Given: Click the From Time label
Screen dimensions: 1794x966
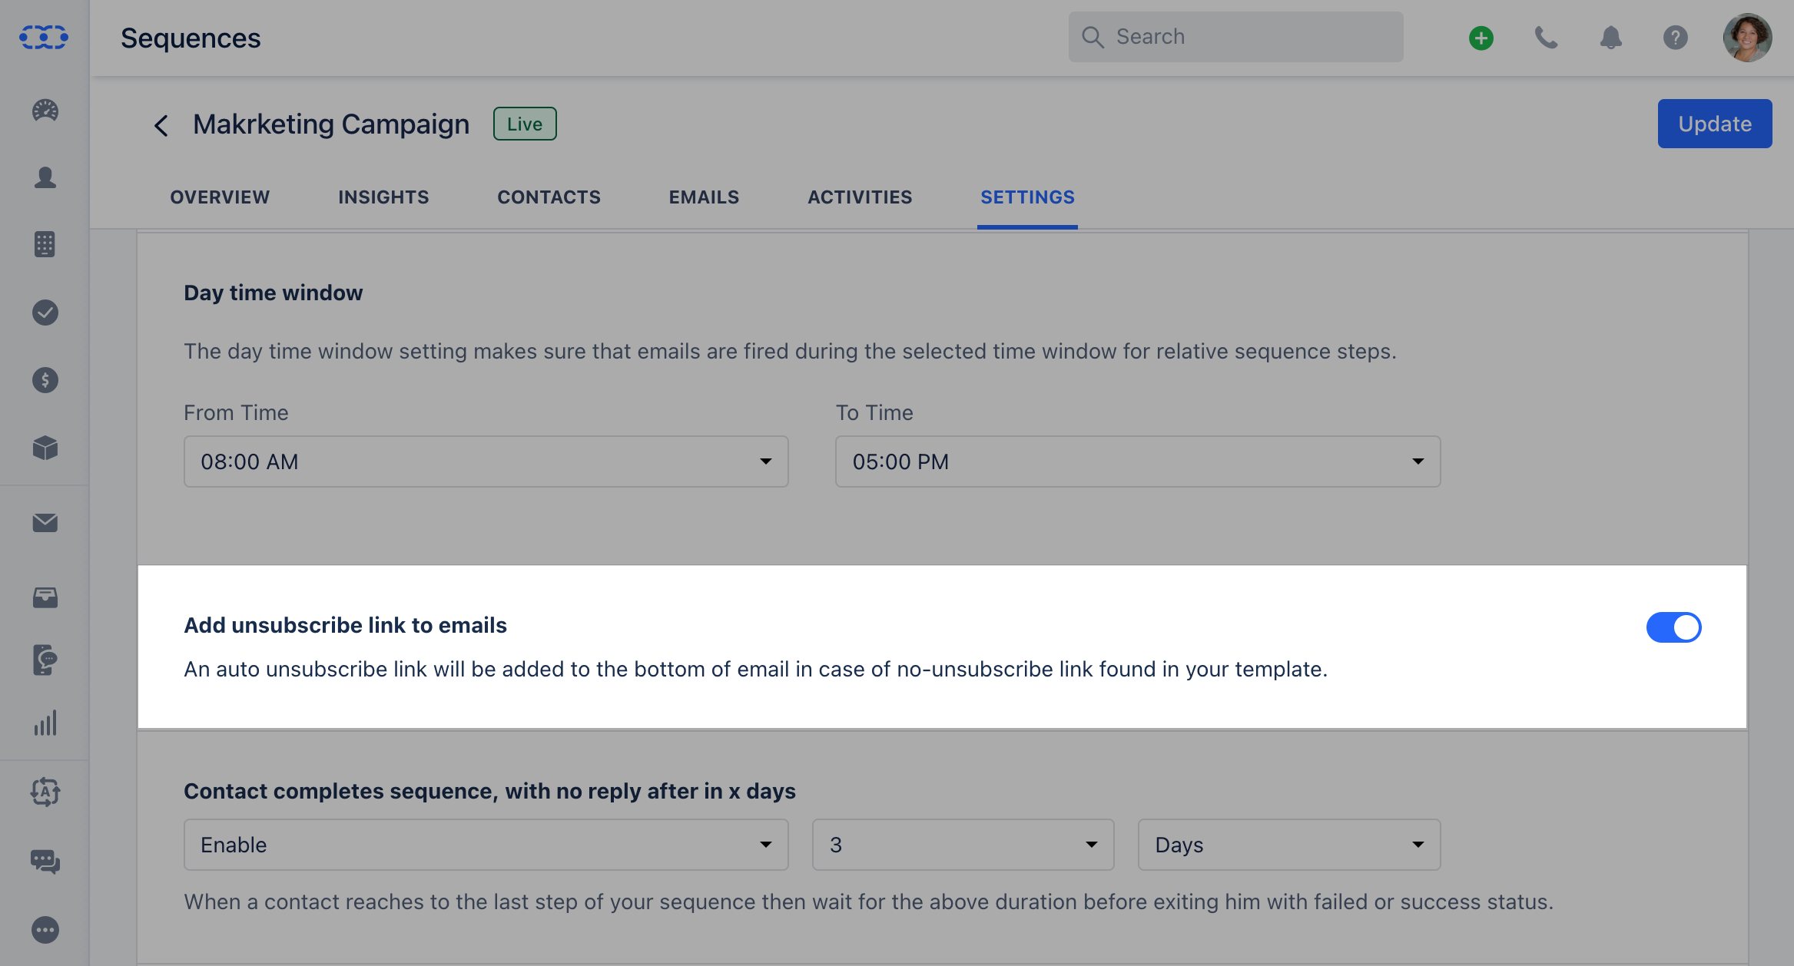Looking at the screenshot, I should (236, 412).
